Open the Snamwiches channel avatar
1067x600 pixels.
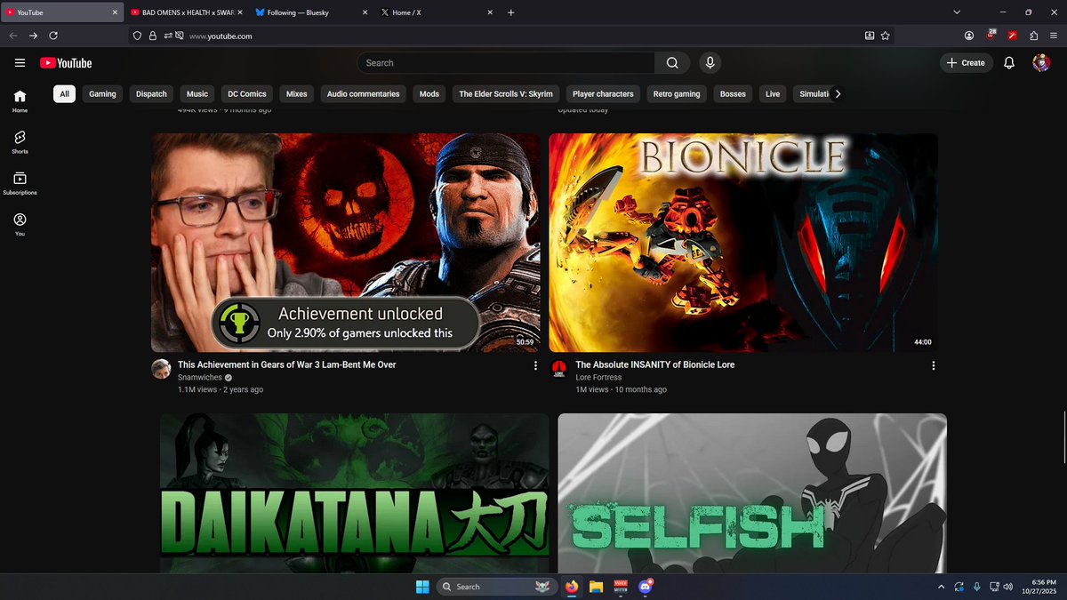tap(161, 369)
